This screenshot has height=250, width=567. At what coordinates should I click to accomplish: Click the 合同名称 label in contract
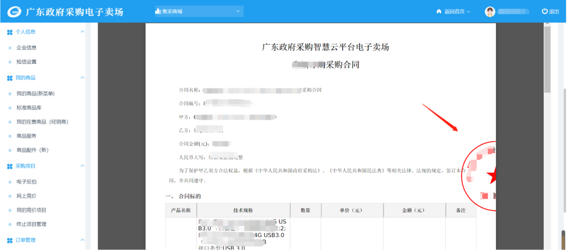(190, 90)
